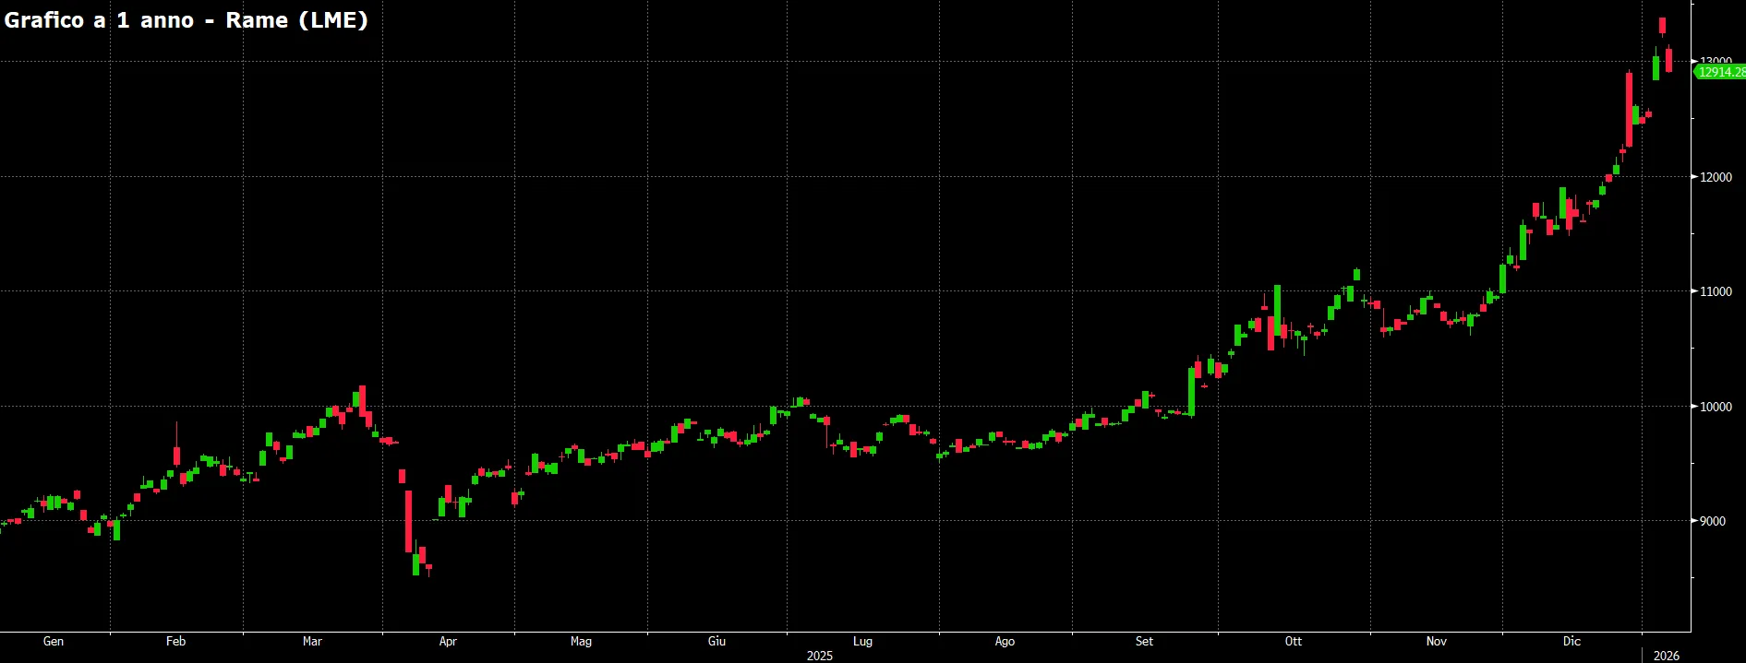Click the 12000 price level on the scale
1746x663 pixels.
coord(1716,177)
